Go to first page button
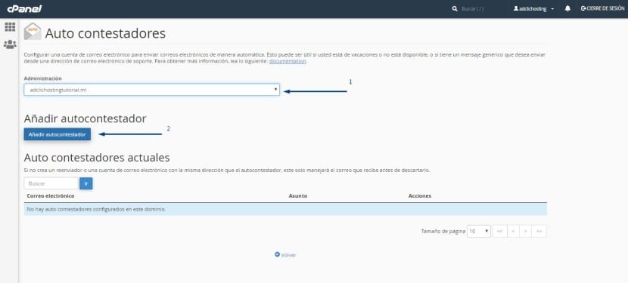Image resolution: width=628 pixels, height=283 pixels. 499,231
